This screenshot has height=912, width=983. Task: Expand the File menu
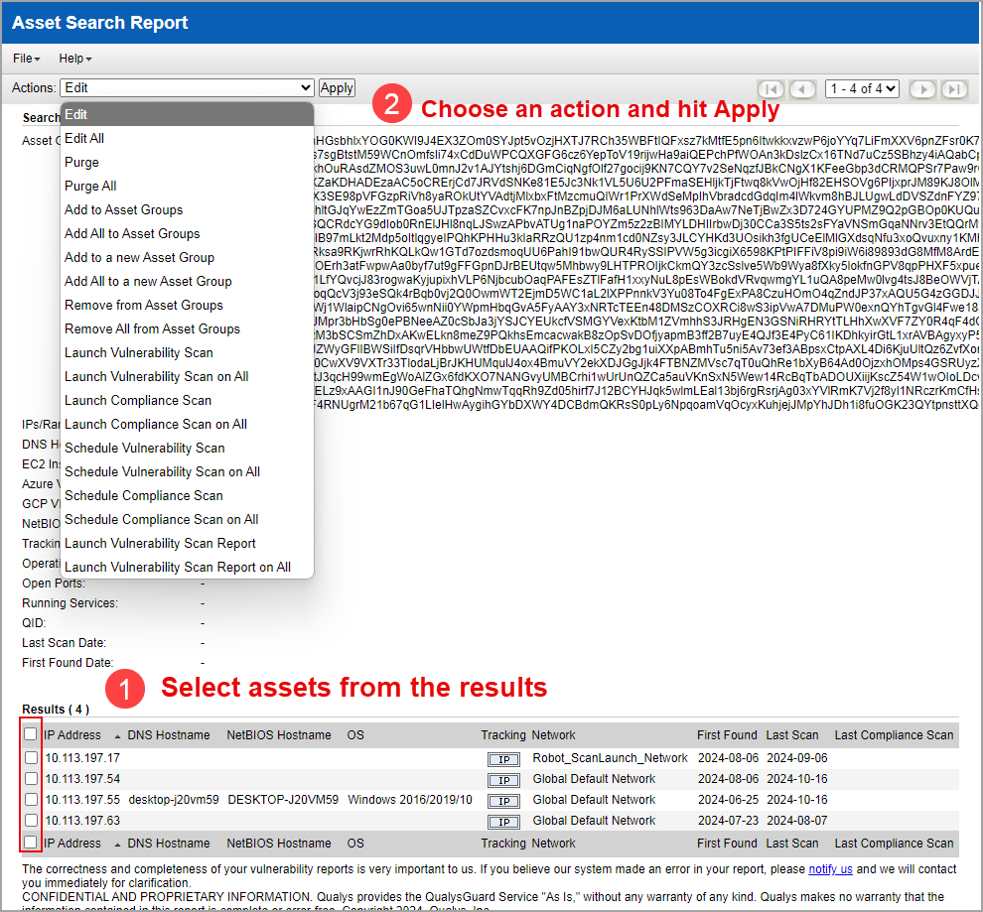point(25,59)
